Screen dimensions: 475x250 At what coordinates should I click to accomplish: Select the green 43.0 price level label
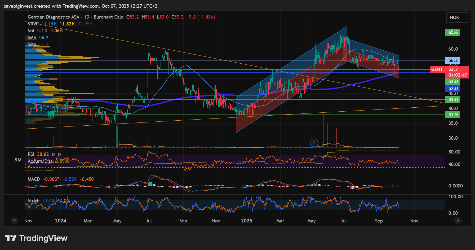452,100
